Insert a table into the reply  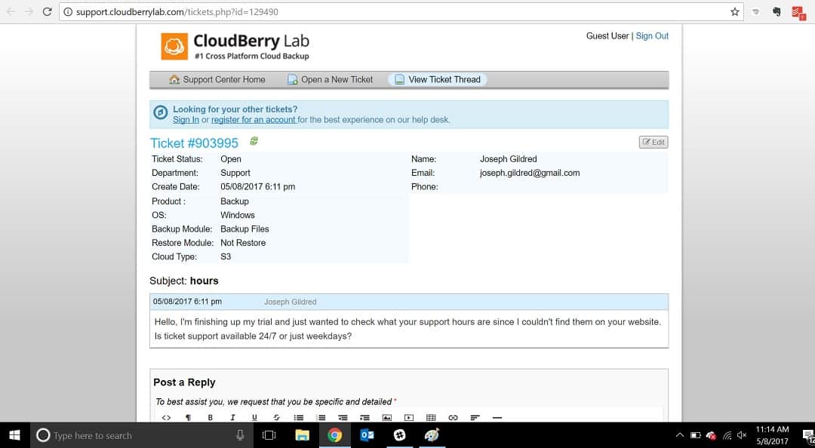click(x=431, y=417)
